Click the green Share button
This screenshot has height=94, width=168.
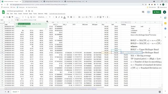pos(157,12)
